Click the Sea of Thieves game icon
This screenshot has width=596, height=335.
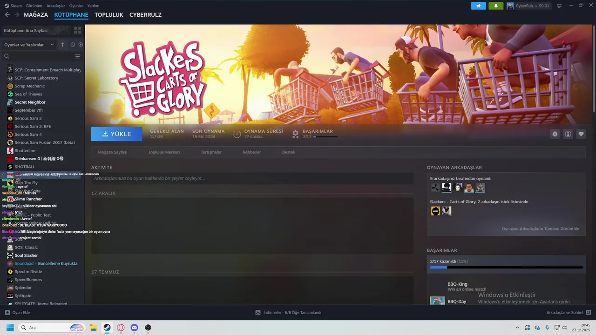[x=10, y=94]
